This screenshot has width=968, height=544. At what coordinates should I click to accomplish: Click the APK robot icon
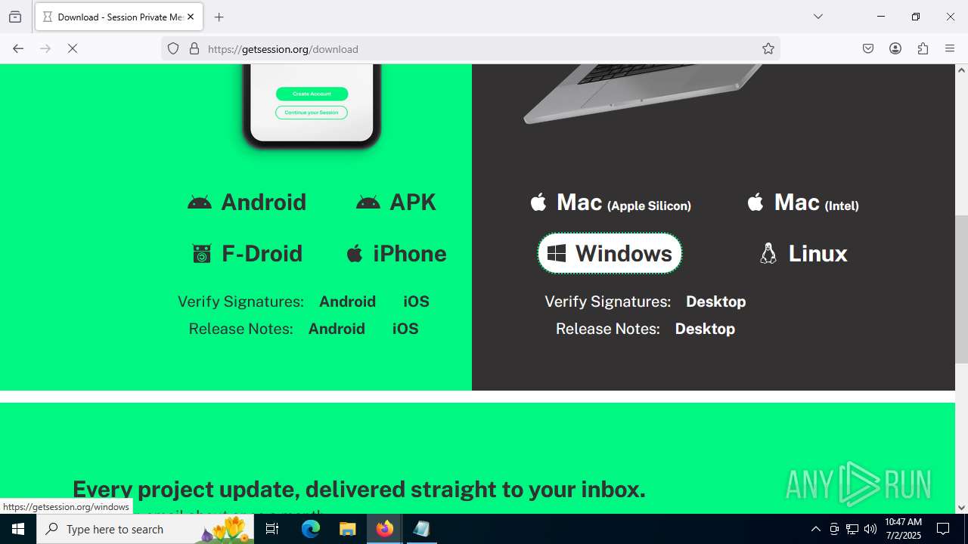point(368,202)
